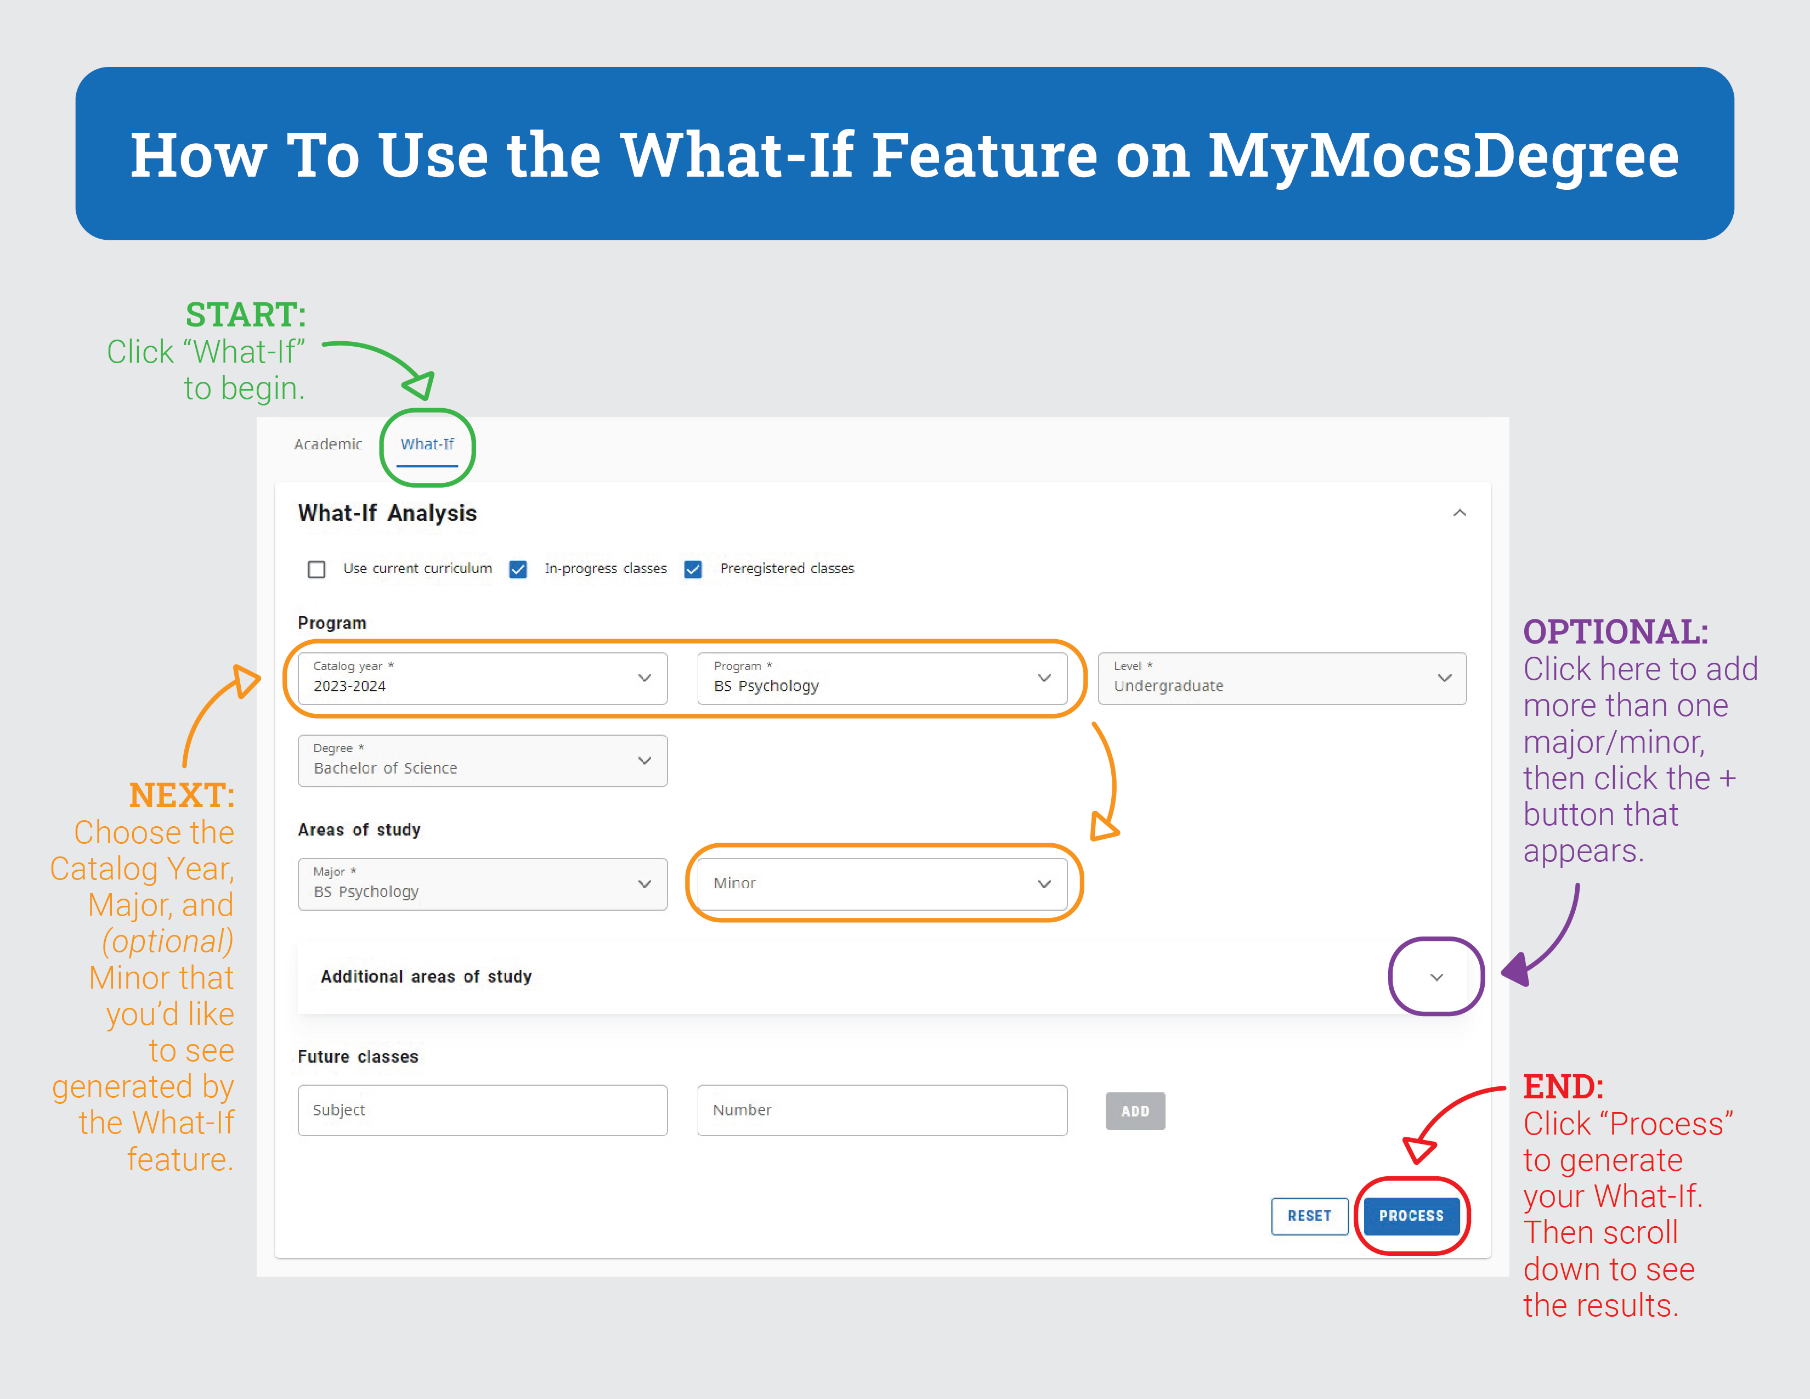The image size is (1810, 1399).
Task: Collapse the What-If Analysis panel
Action: click(x=1460, y=513)
